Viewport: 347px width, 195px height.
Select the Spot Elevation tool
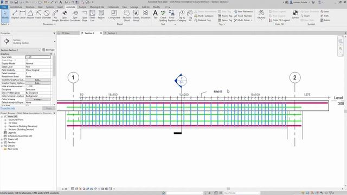point(65,16)
